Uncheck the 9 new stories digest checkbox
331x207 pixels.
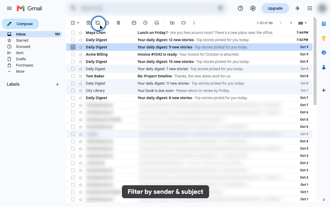73,47
